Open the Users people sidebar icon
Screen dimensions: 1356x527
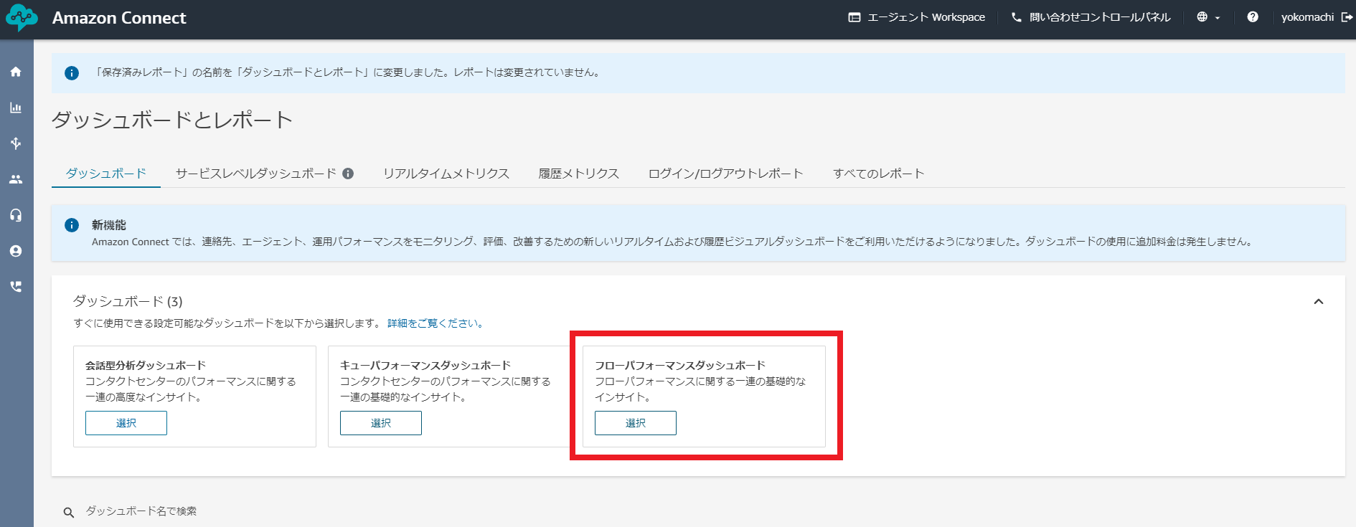pyautogui.click(x=16, y=179)
